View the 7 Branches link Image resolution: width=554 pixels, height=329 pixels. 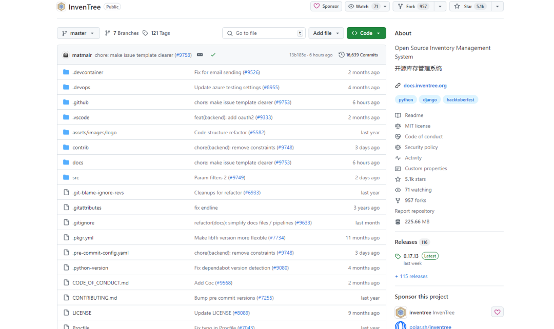pyautogui.click(x=122, y=33)
